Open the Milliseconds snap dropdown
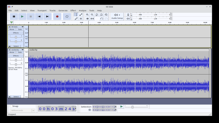The height and width of the screenshot is (123, 219). 22,110
